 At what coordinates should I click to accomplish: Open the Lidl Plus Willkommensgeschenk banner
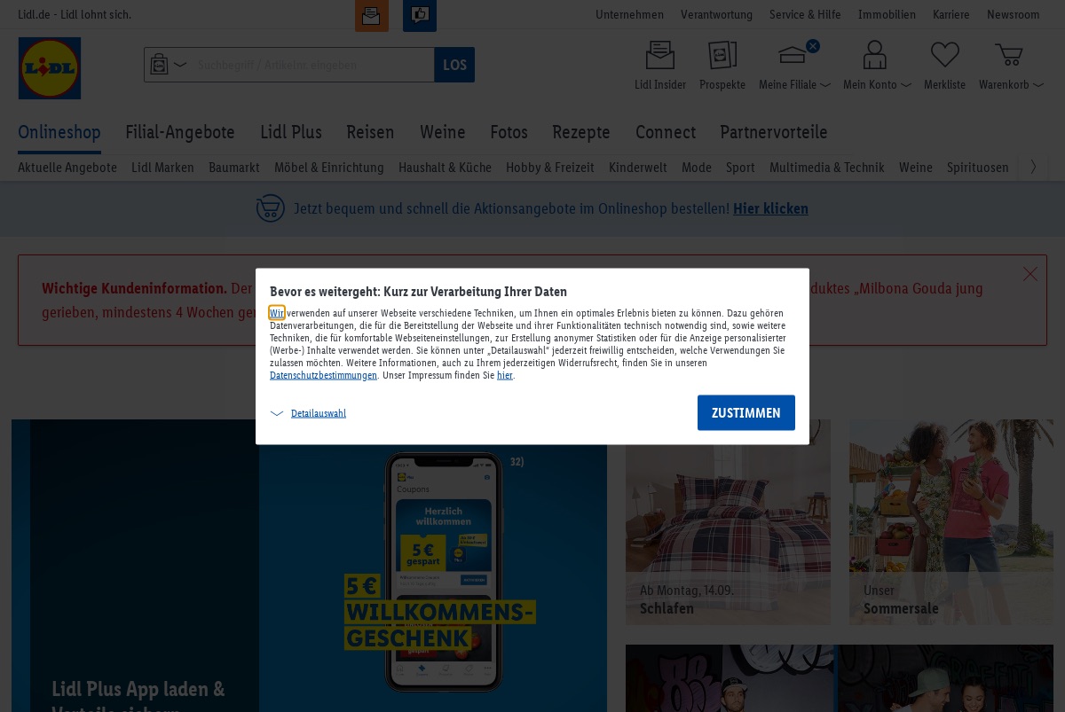pos(309,566)
